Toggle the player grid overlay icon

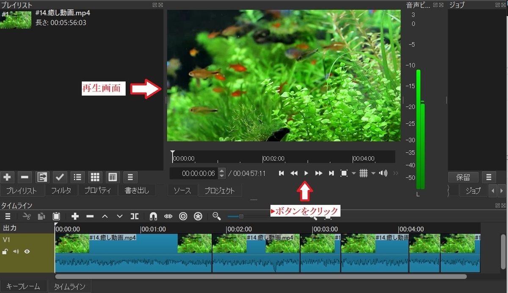pos(363,173)
